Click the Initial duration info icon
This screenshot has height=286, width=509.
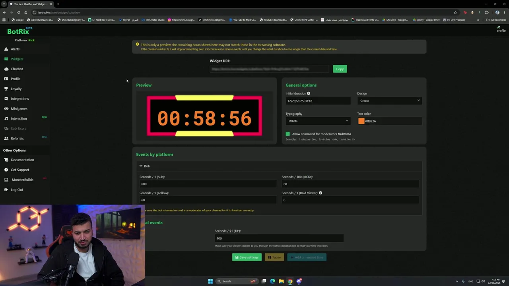tap(309, 93)
